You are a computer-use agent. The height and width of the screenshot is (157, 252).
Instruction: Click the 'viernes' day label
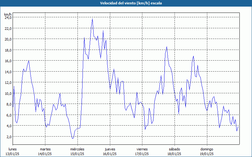point(142,149)
